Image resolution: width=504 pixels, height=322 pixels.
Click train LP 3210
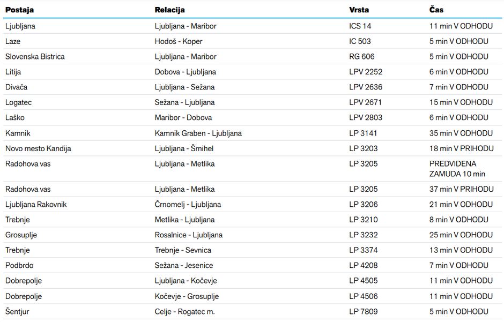364,220
